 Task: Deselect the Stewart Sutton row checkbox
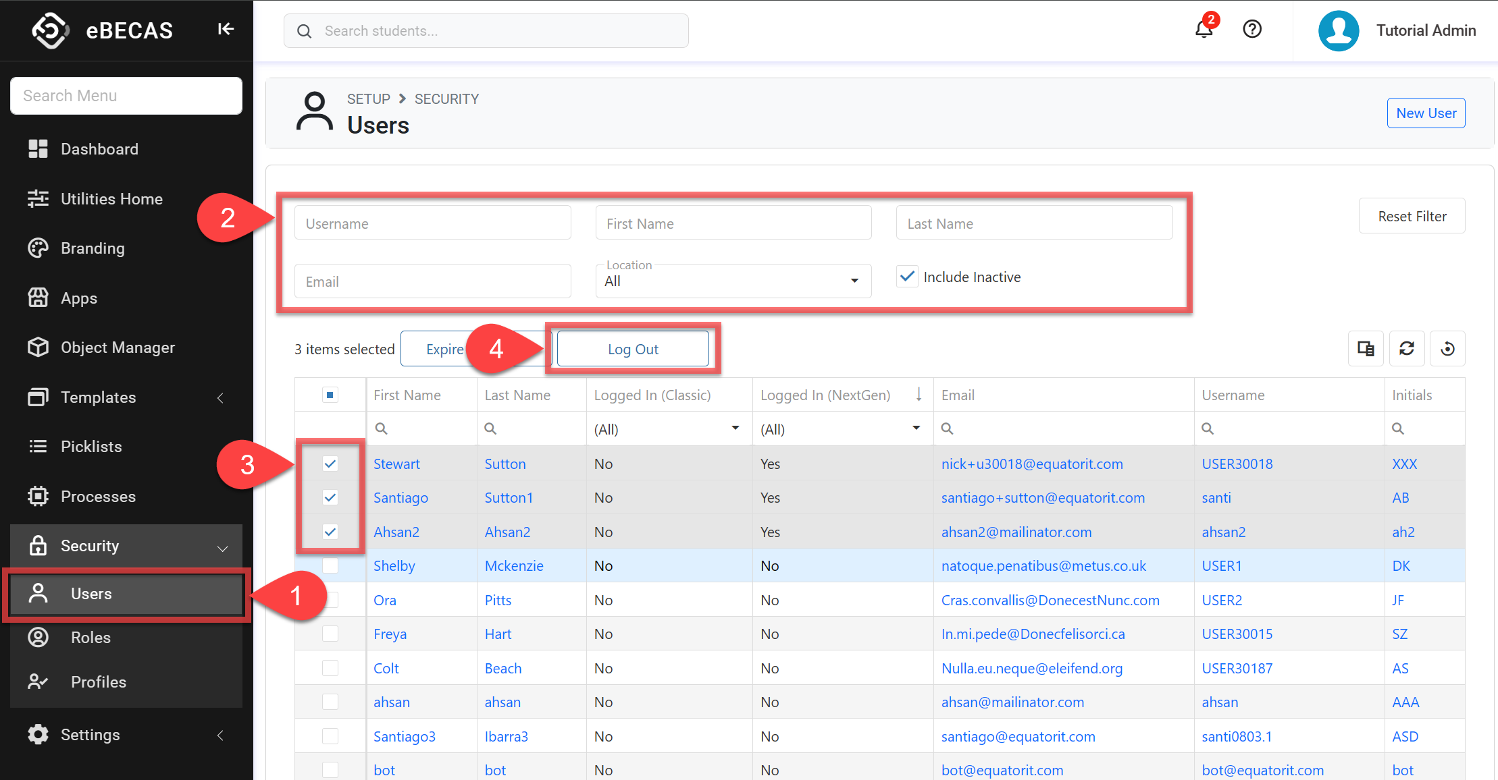click(x=330, y=464)
